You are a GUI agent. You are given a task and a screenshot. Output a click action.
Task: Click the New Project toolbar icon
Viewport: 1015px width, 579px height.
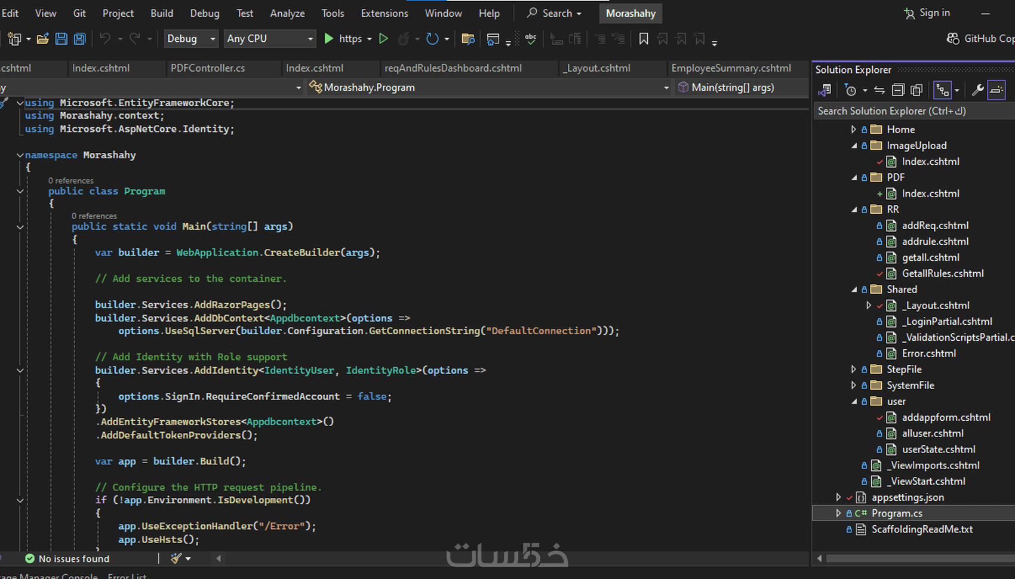tap(14, 39)
